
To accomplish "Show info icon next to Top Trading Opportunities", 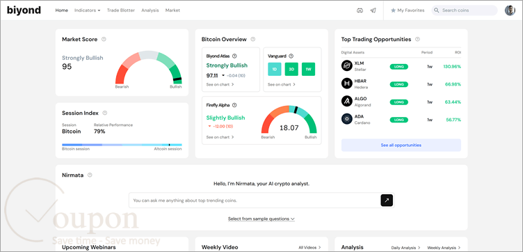I will [417, 39].
